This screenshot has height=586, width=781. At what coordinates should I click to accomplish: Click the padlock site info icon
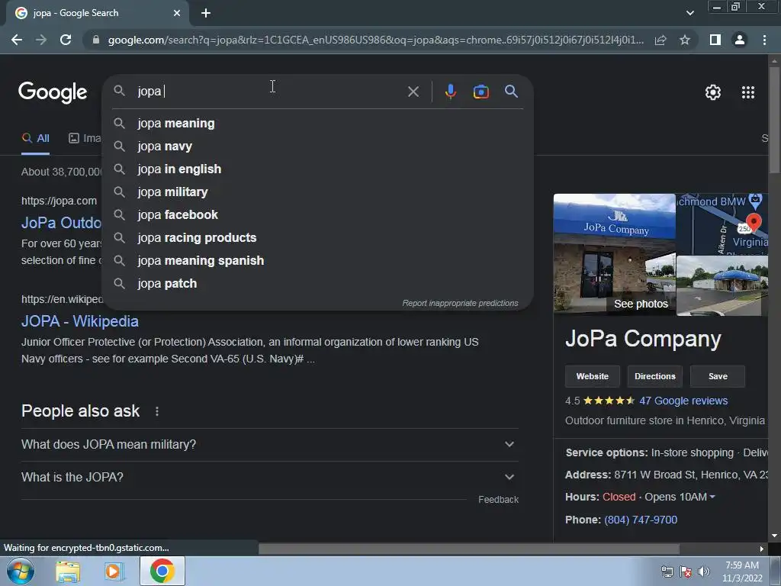(x=96, y=40)
